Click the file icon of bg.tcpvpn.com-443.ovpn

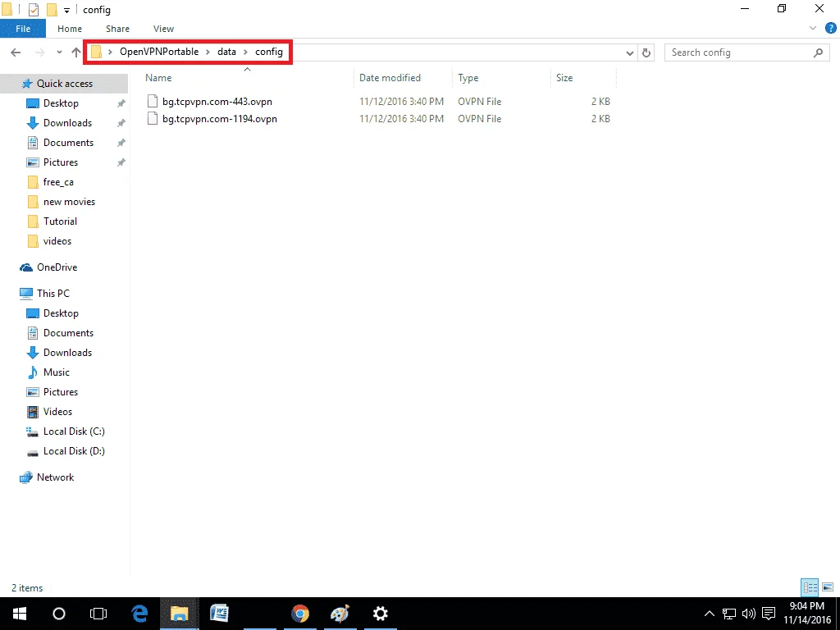coord(153,101)
